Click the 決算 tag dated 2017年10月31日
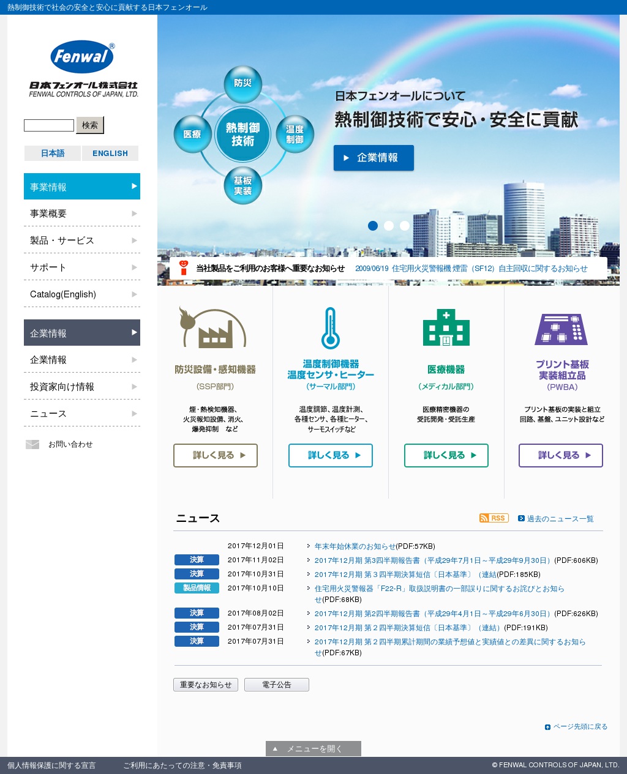627x774 pixels. 197,574
